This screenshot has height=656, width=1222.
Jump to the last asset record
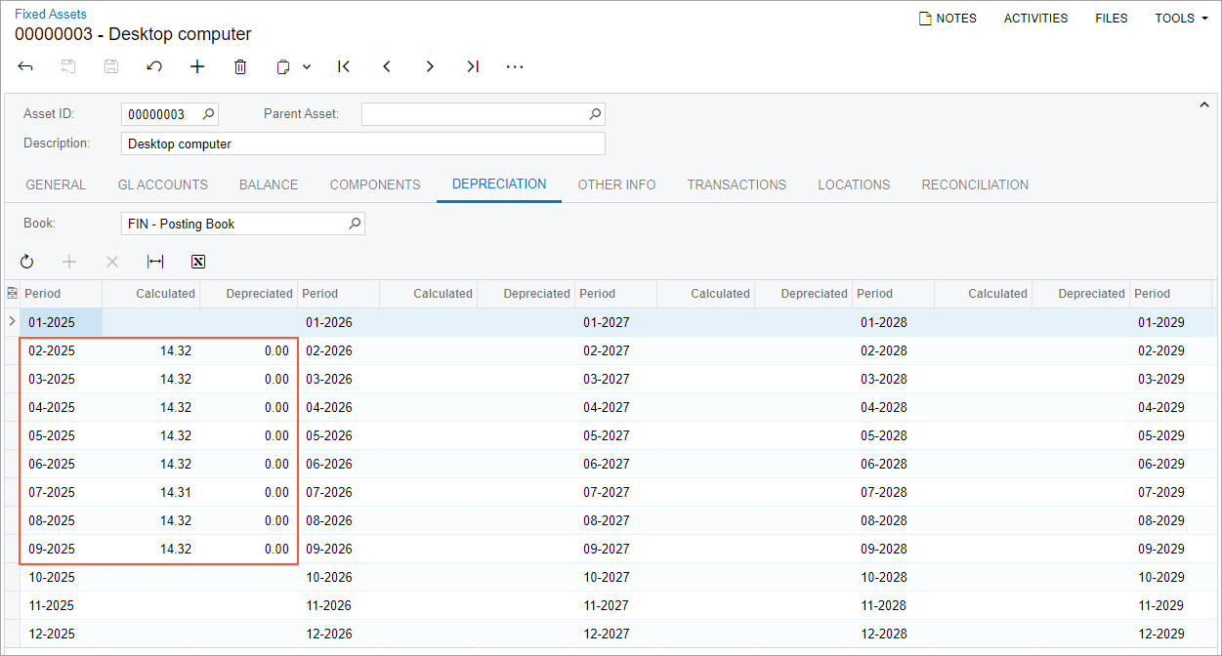point(473,66)
